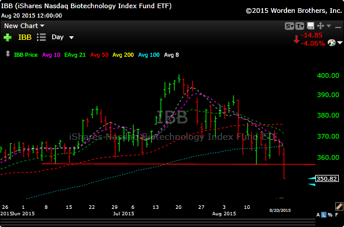This screenshot has height=227, width=344.
Task: Click the four-arrow move chart icon
Action: (321, 26)
